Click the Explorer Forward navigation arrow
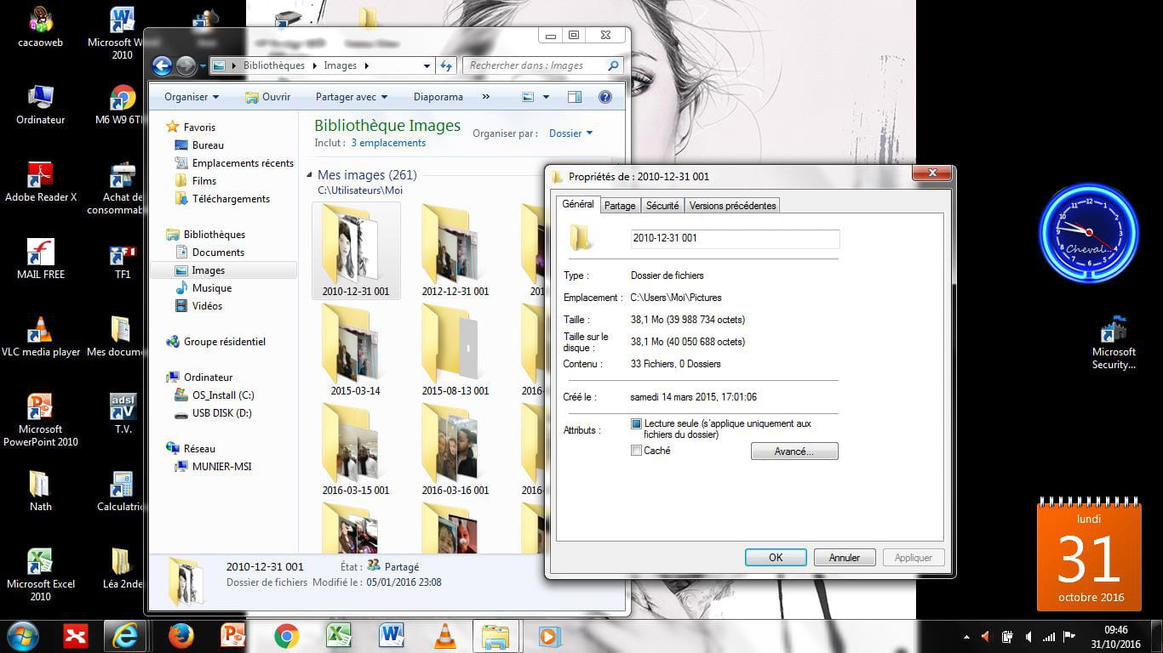The image size is (1163, 653). (x=186, y=65)
